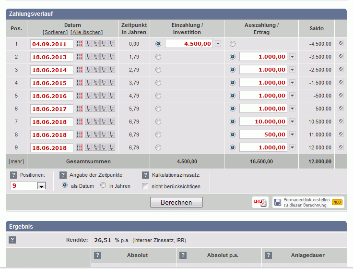Open the help icon next to Positionen
353x269 pixels.
pyautogui.click(x=13, y=175)
